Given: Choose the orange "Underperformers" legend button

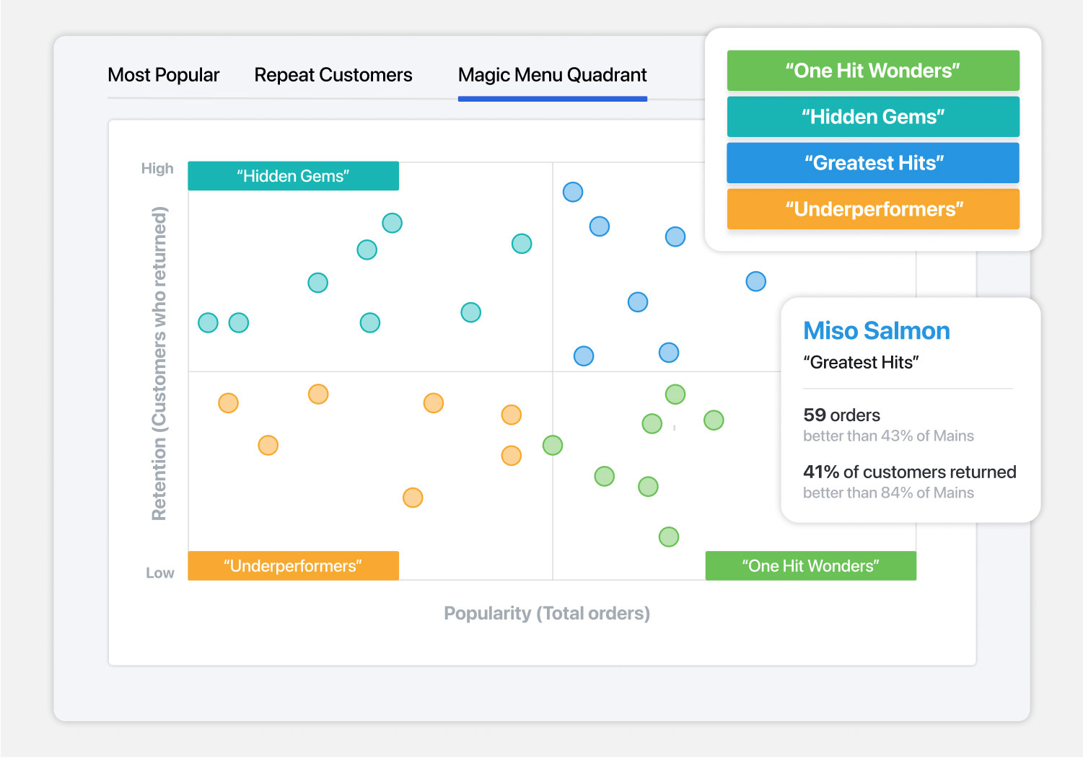Looking at the screenshot, I should click(873, 209).
